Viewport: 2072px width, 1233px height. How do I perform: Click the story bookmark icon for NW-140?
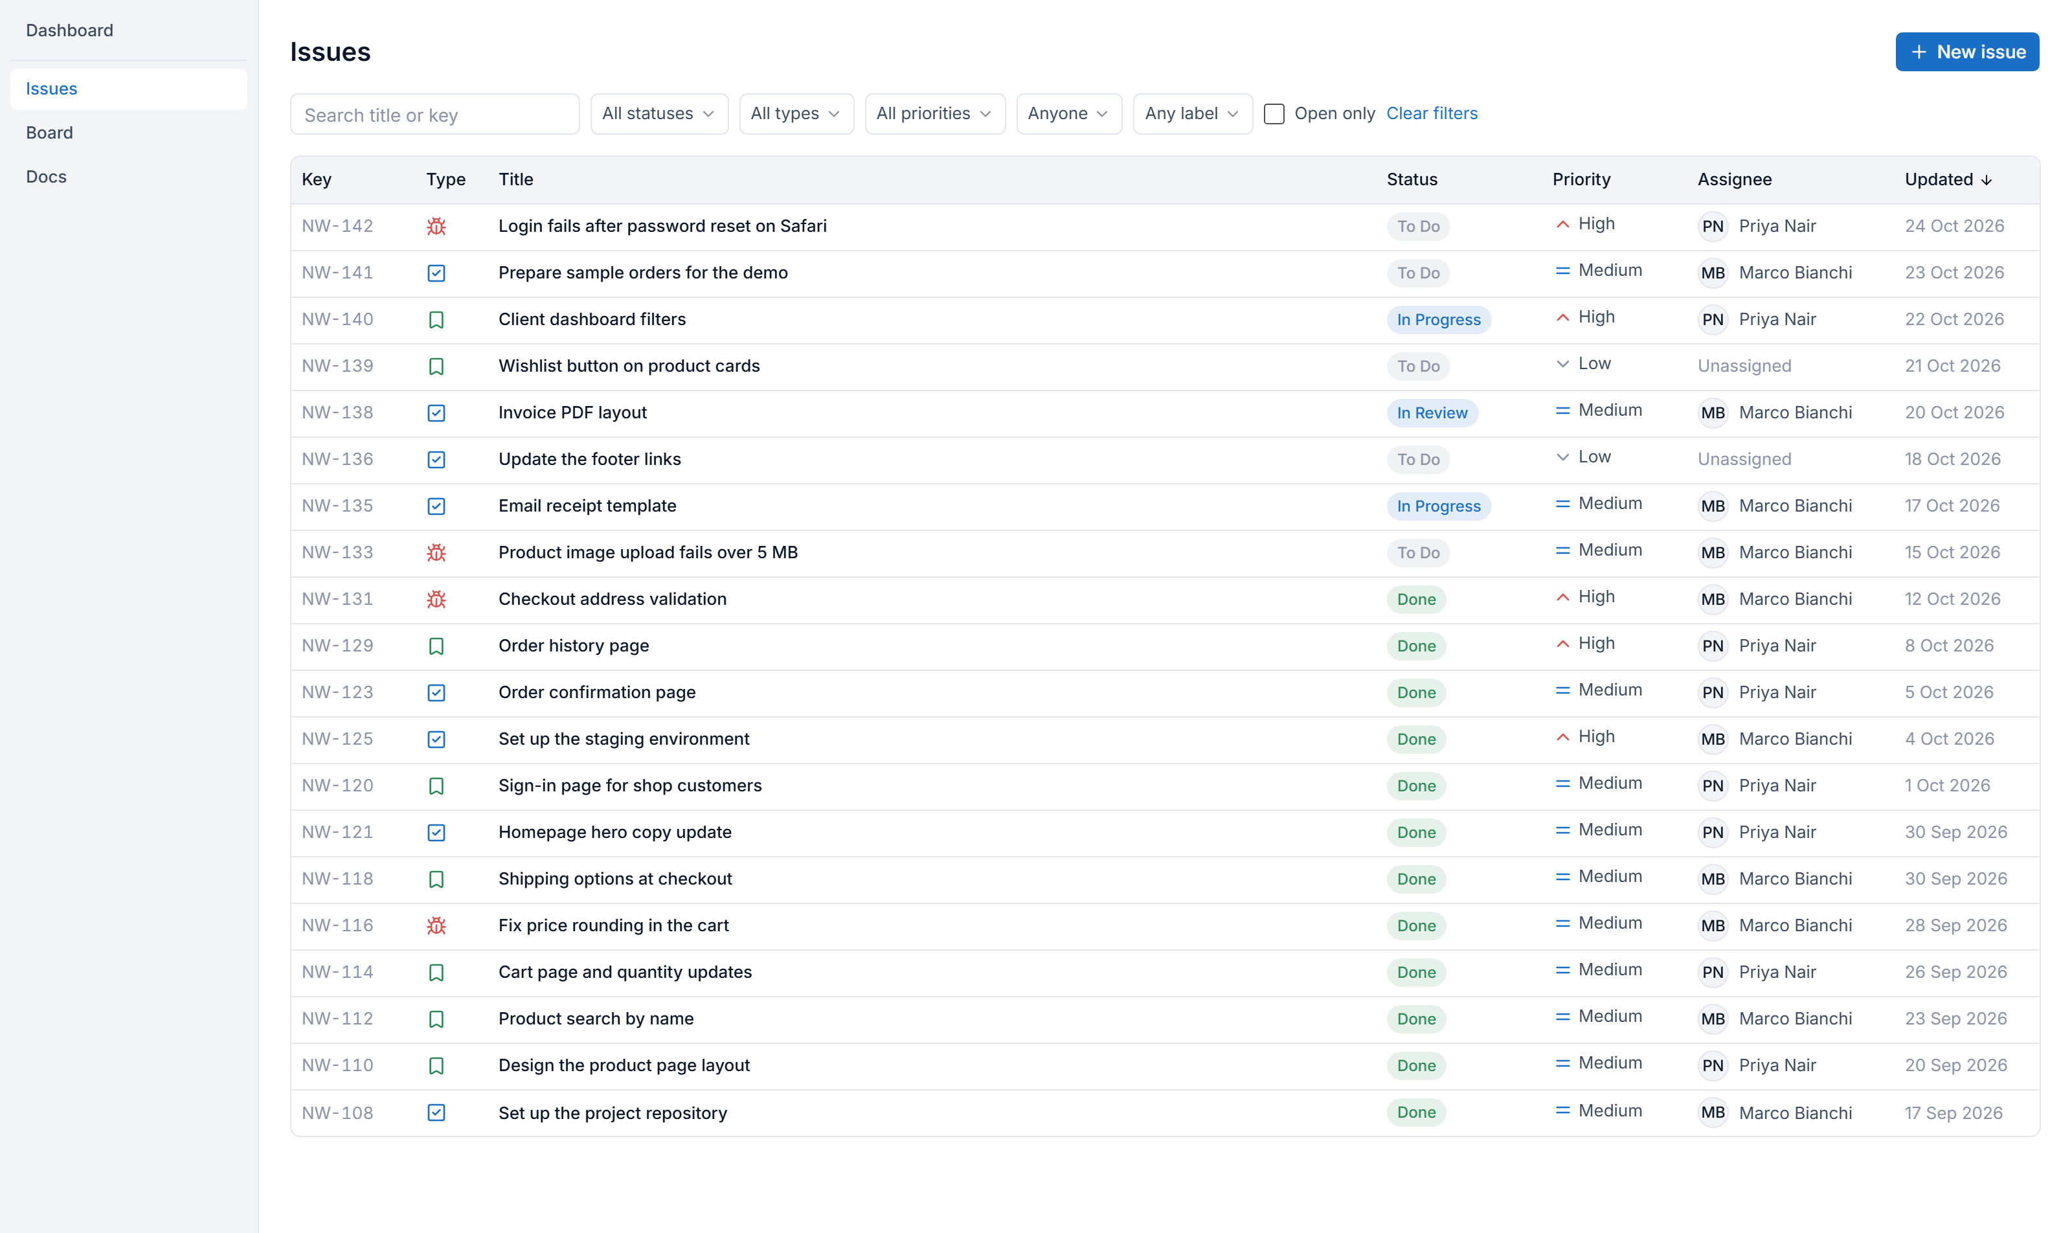pyautogui.click(x=436, y=319)
